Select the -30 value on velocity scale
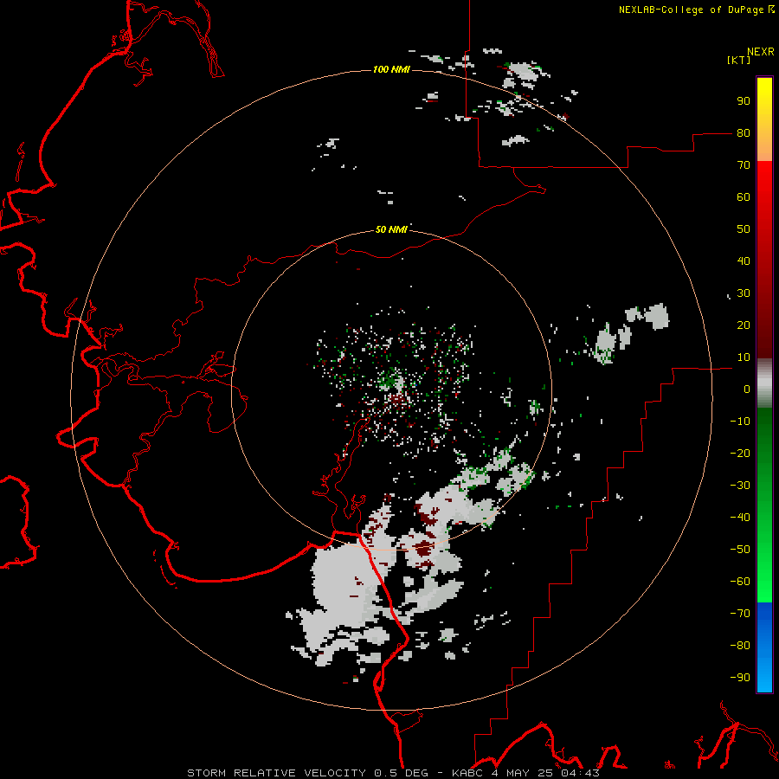 tap(740, 486)
